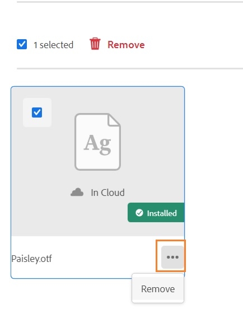The height and width of the screenshot is (323, 243).
Task: Choose Remove from the popup menu
Action: point(158,289)
